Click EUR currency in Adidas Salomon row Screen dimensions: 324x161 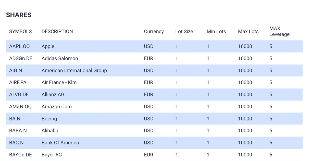148,58
